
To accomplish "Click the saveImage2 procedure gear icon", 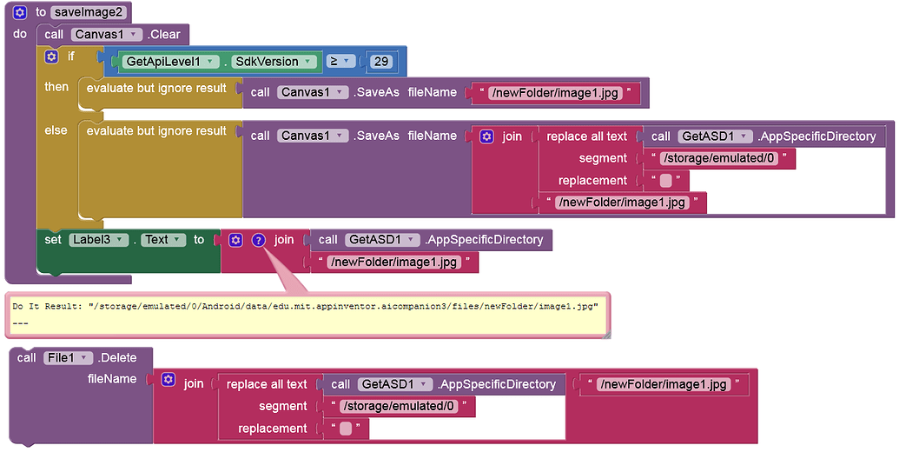I will tap(19, 12).
